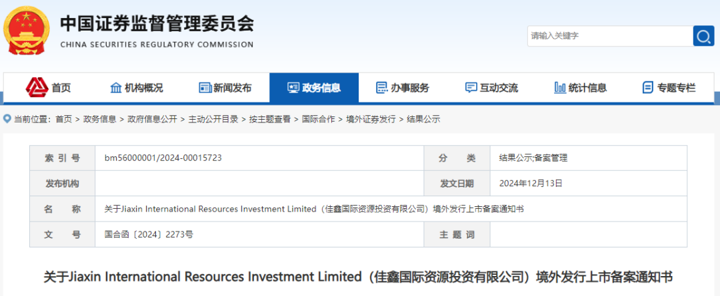Click the 发文日期 label cell
Screen dimensions: 720x296
click(457, 184)
